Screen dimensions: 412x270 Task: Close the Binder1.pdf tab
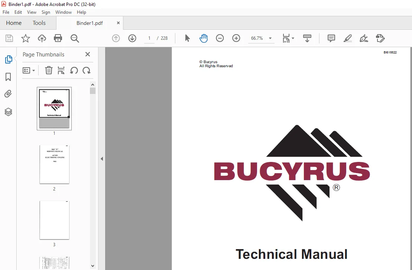[118, 23]
